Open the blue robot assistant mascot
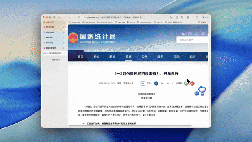The height and width of the screenshot is (142, 252). point(202,91)
